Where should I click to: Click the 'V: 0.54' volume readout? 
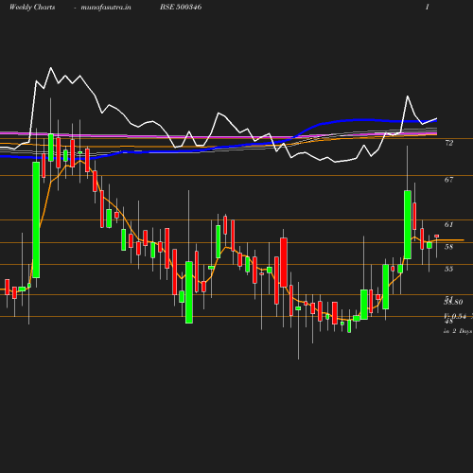pos(455,316)
